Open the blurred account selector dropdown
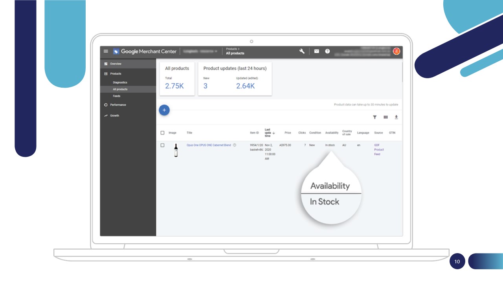The height and width of the screenshot is (283, 503). click(x=200, y=51)
